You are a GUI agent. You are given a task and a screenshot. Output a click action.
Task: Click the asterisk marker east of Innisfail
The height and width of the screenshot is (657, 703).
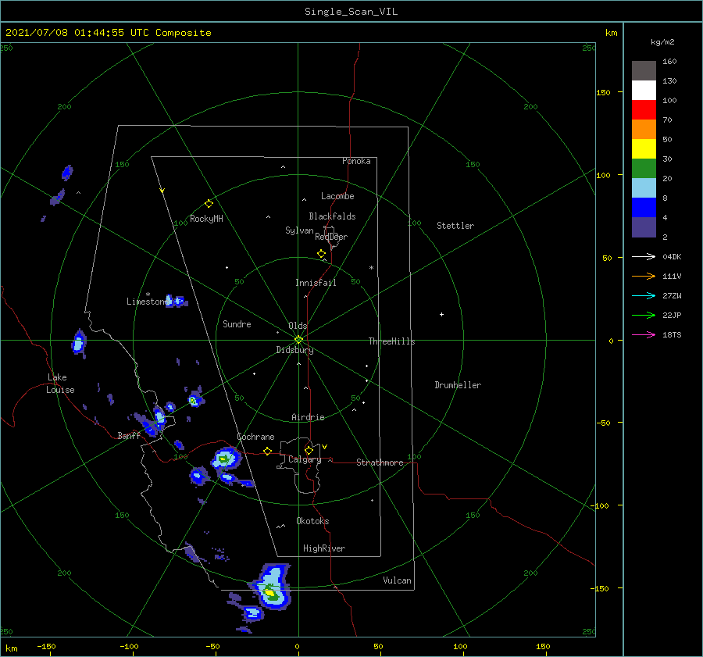[371, 268]
